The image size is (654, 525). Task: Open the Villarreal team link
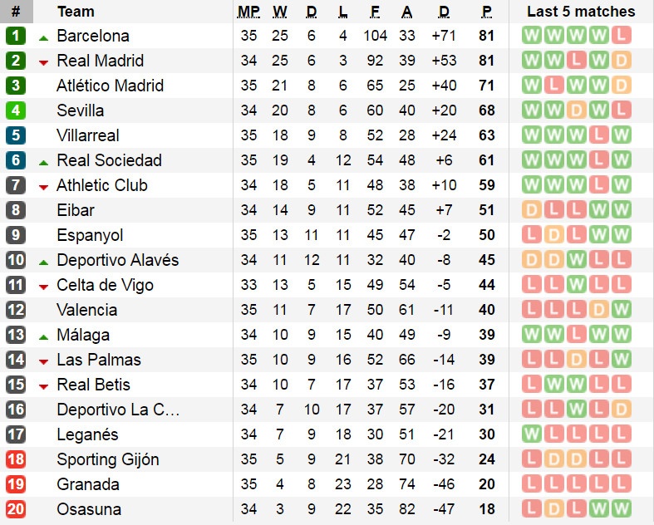(88, 135)
